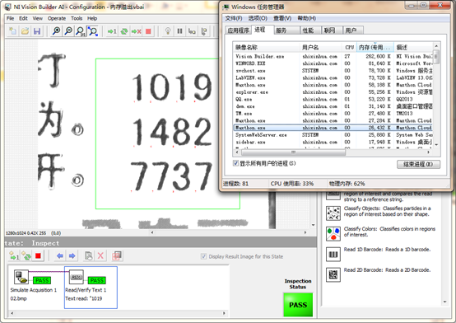Viewport: 456px width, 323px height.
Task: Sort processes by 映像名称 column header
Action: point(266,47)
